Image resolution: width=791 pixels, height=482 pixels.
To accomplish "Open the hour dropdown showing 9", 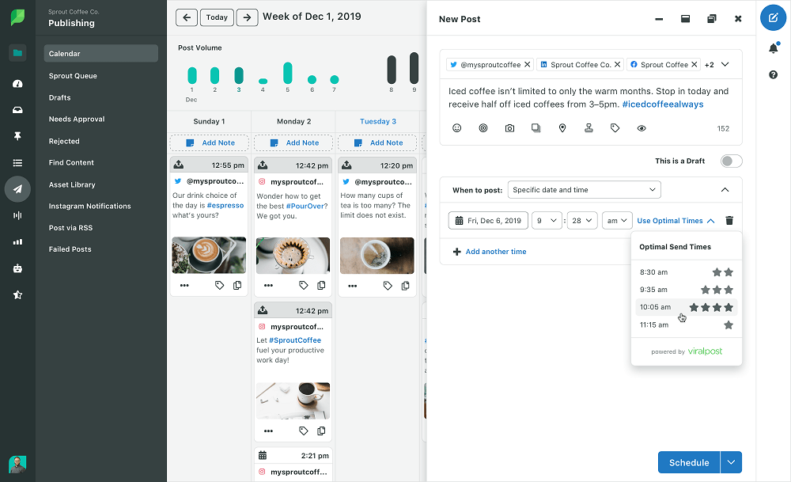I will pyautogui.click(x=547, y=221).
